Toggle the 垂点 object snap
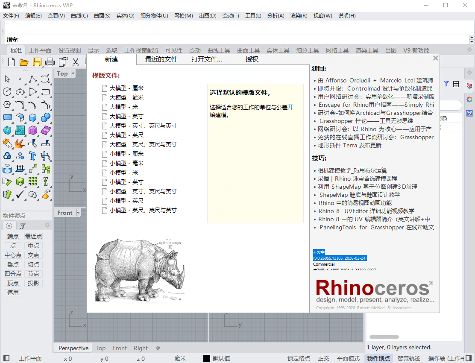The height and width of the screenshot is (363, 475). [13, 264]
